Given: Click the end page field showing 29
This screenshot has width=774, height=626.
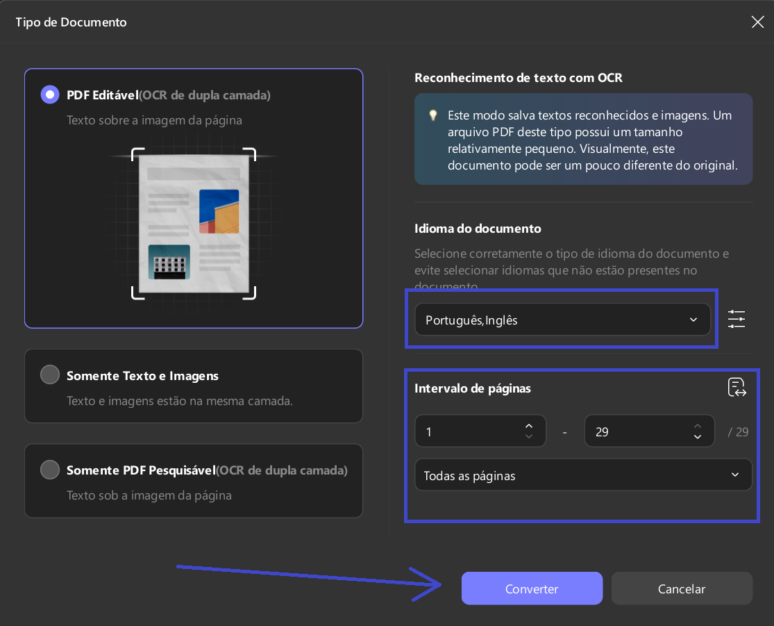Looking at the screenshot, I should tap(650, 431).
